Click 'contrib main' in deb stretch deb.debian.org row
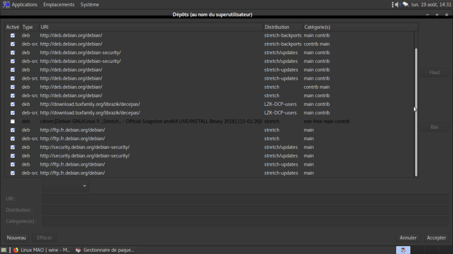The image size is (453, 254). click(317, 87)
